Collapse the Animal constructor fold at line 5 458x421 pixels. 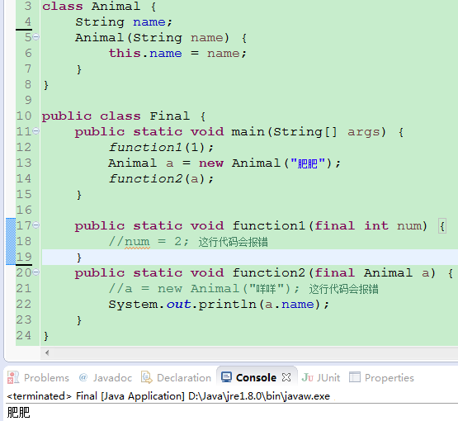pos(36,37)
